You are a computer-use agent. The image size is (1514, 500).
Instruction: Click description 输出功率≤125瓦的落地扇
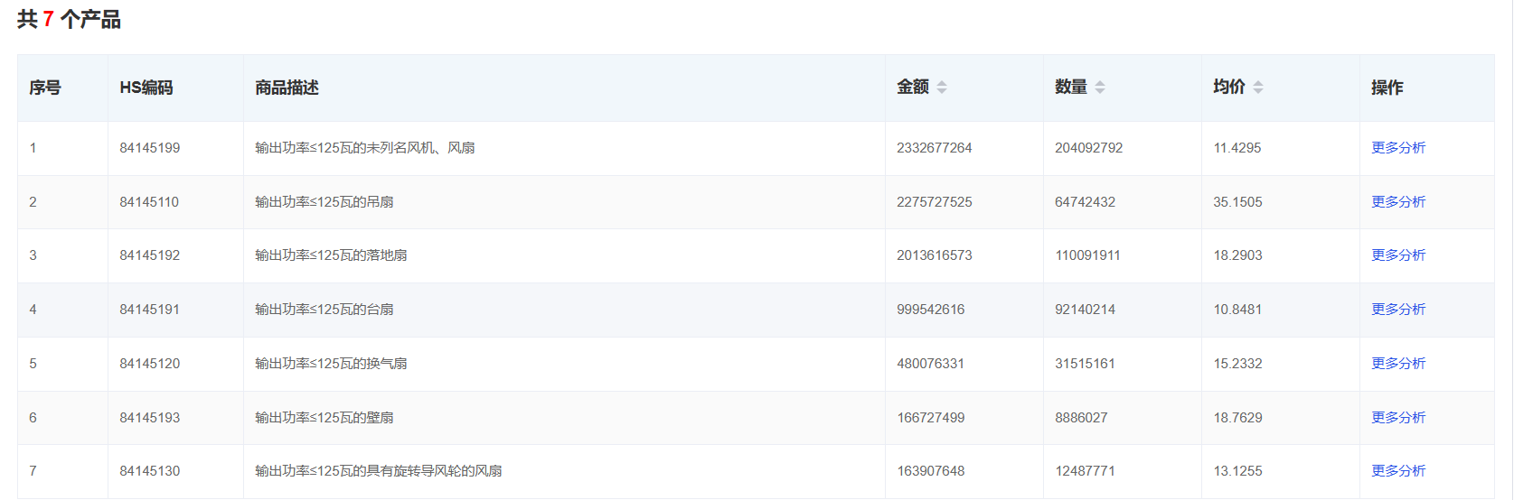coord(331,255)
